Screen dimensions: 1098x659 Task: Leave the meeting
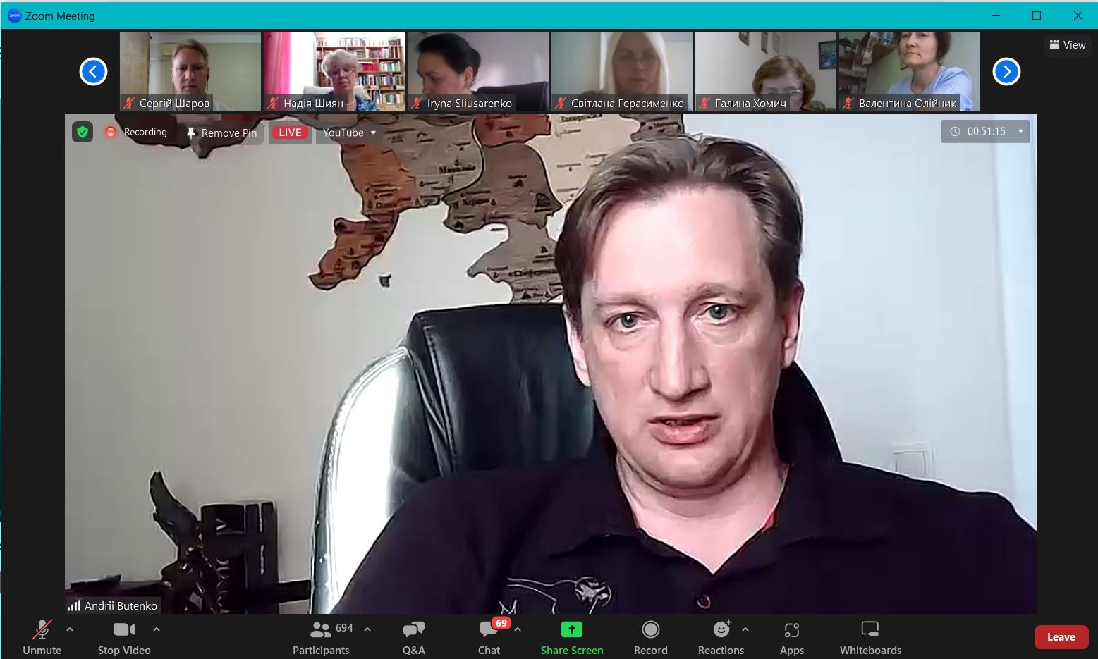(x=1060, y=637)
